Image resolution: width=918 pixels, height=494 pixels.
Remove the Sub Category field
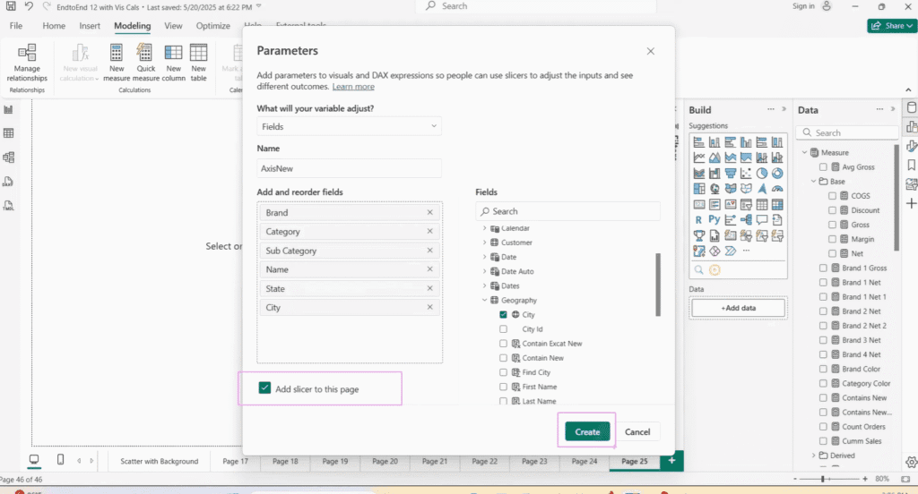(x=429, y=251)
